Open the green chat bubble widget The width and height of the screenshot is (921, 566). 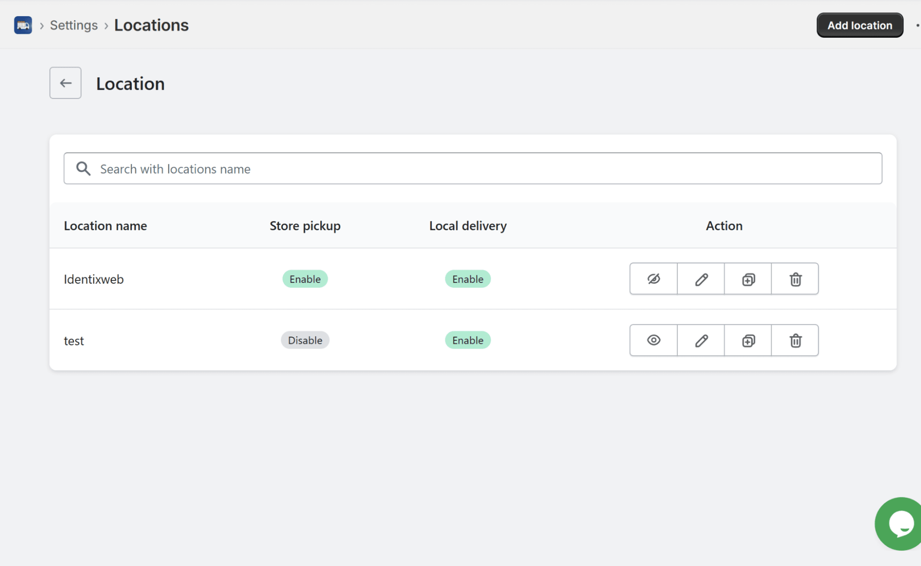tap(898, 524)
